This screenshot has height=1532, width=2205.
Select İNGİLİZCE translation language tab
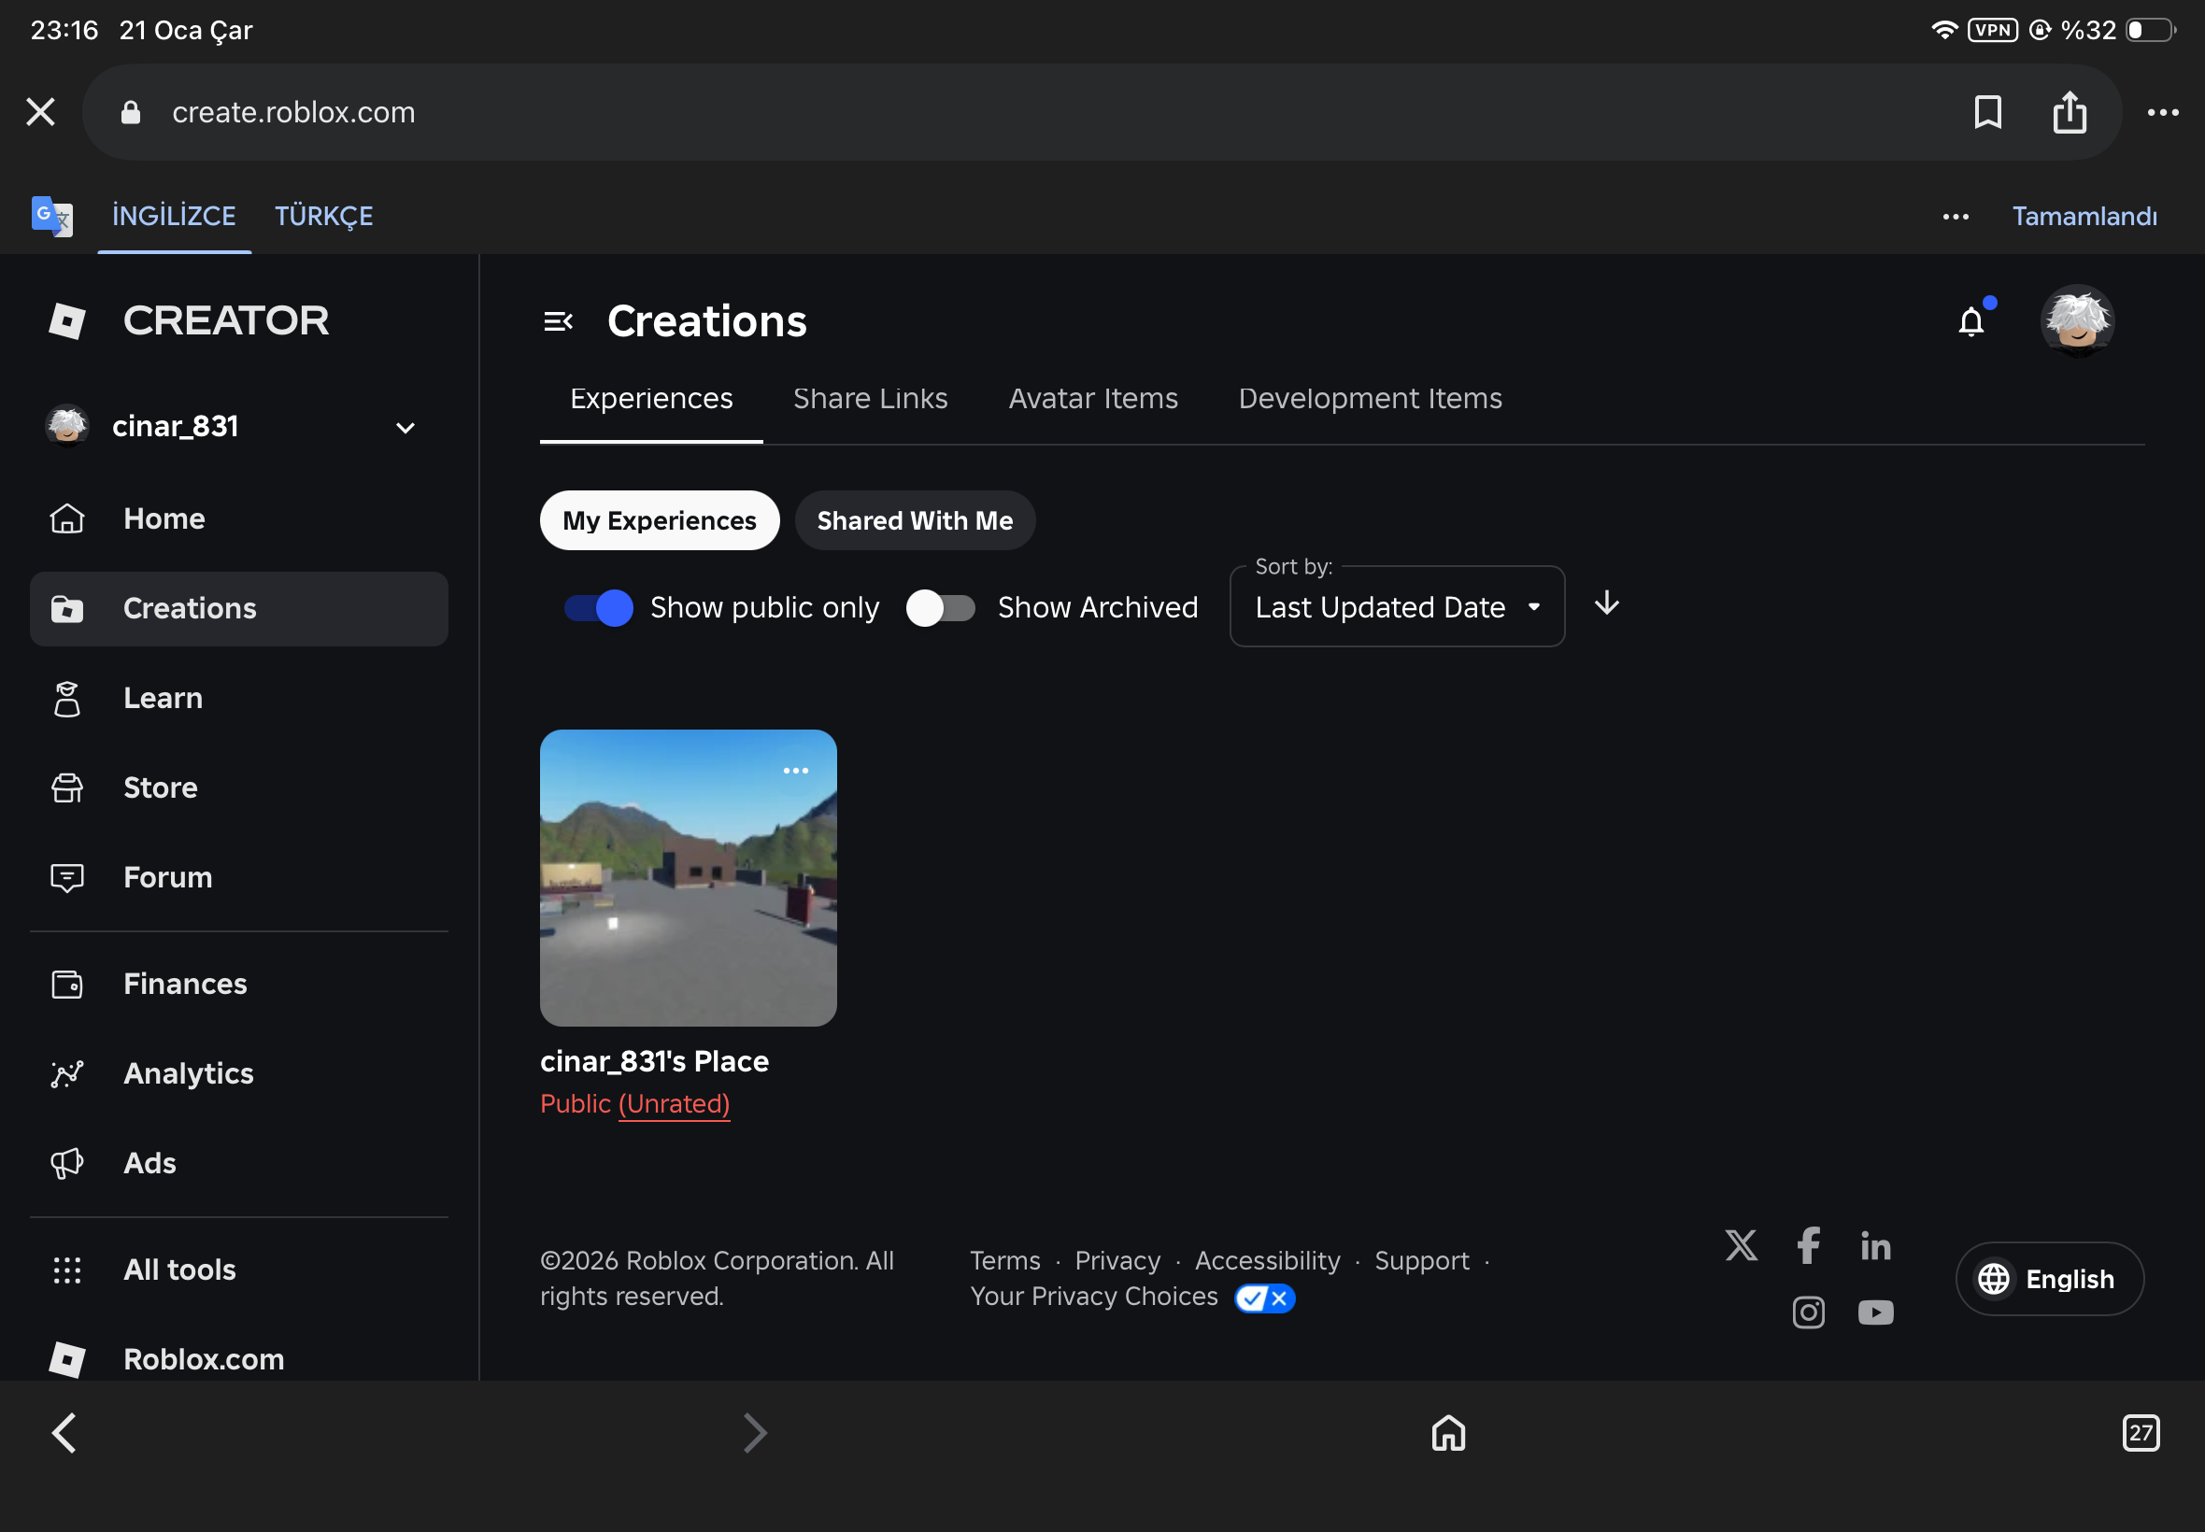[x=174, y=216]
